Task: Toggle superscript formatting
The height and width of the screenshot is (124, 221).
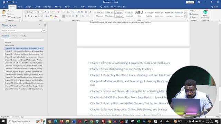Action: click(42, 16)
